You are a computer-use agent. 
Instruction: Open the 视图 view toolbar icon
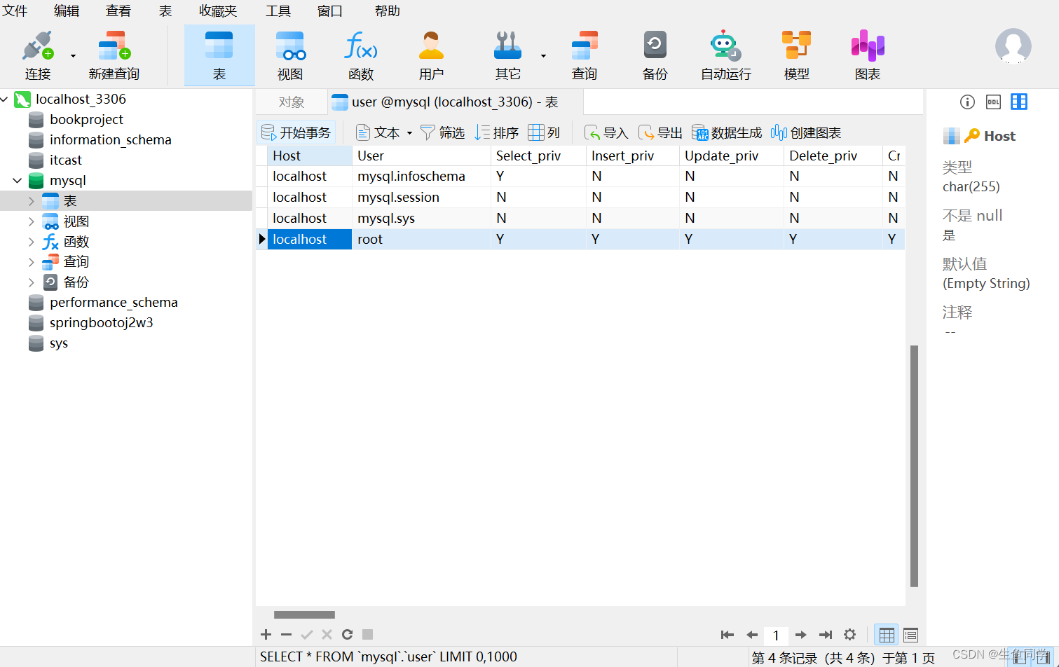pyautogui.click(x=290, y=55)
